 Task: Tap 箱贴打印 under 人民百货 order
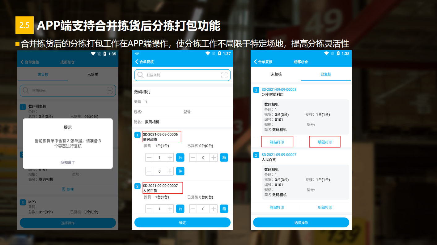point(278,207)
